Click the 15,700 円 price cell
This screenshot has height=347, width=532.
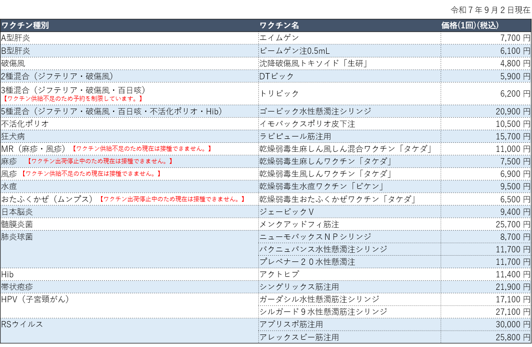[x=486, y=136]
